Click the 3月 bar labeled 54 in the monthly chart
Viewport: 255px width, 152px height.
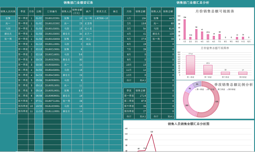[x=196, y=34]
